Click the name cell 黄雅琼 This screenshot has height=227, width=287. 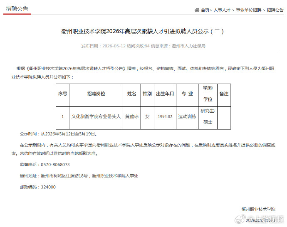131,118
